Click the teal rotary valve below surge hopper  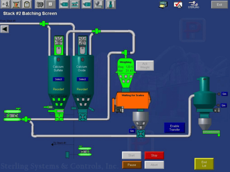(140, 134)
